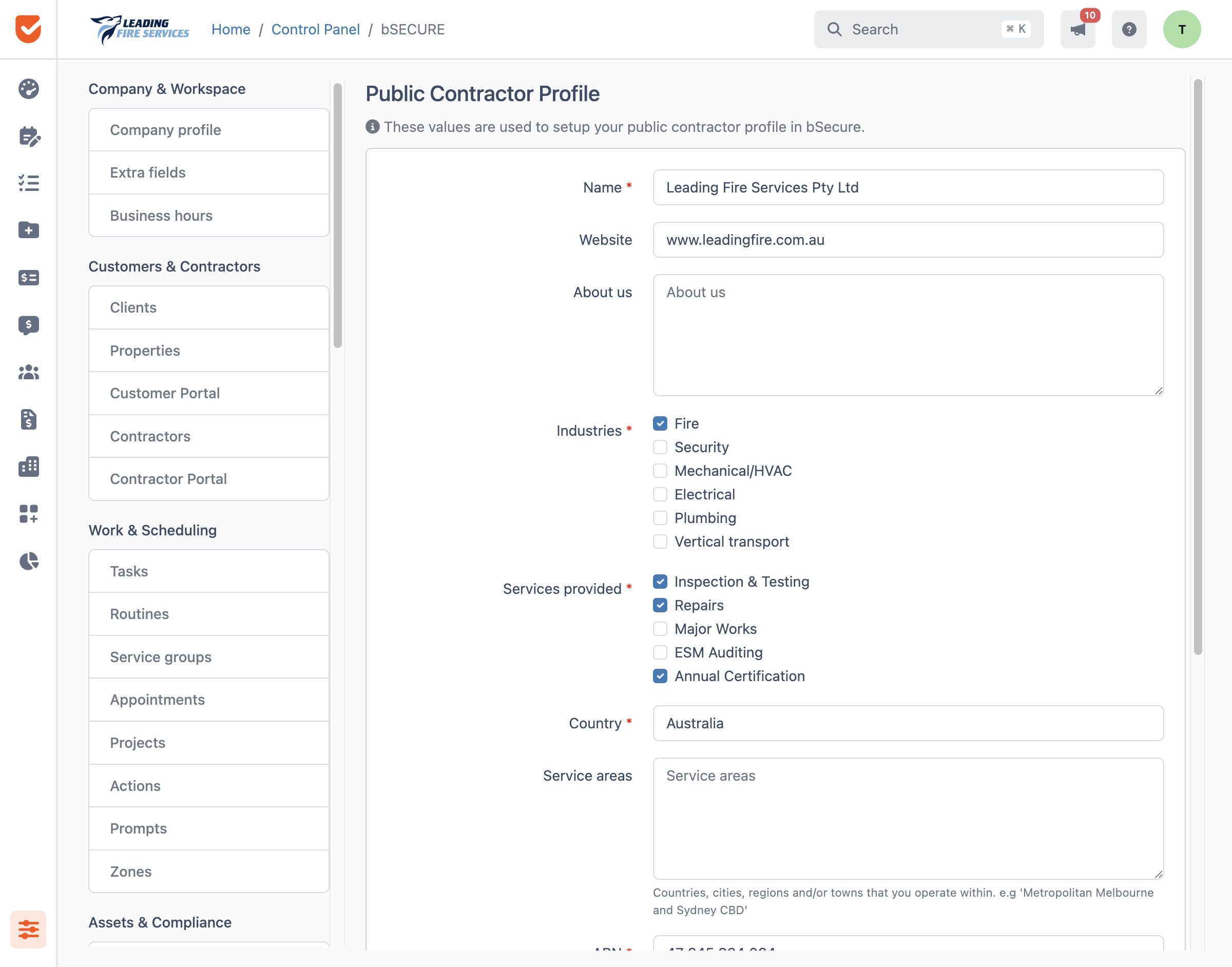Open the grid plus apps icon
This screenshot has height=967, width=1232.
coord(28,514)
